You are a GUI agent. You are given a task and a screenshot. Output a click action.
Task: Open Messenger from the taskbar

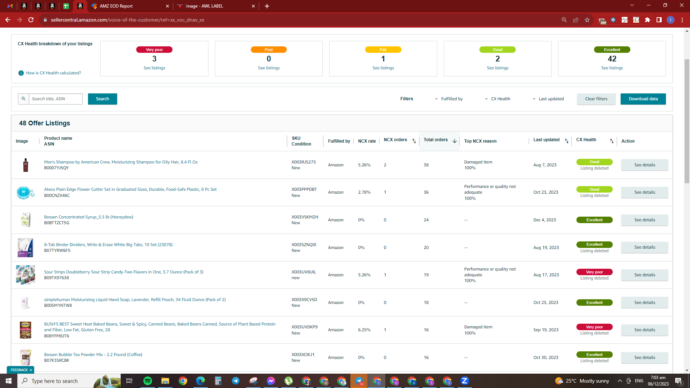[x=271, y=381]
